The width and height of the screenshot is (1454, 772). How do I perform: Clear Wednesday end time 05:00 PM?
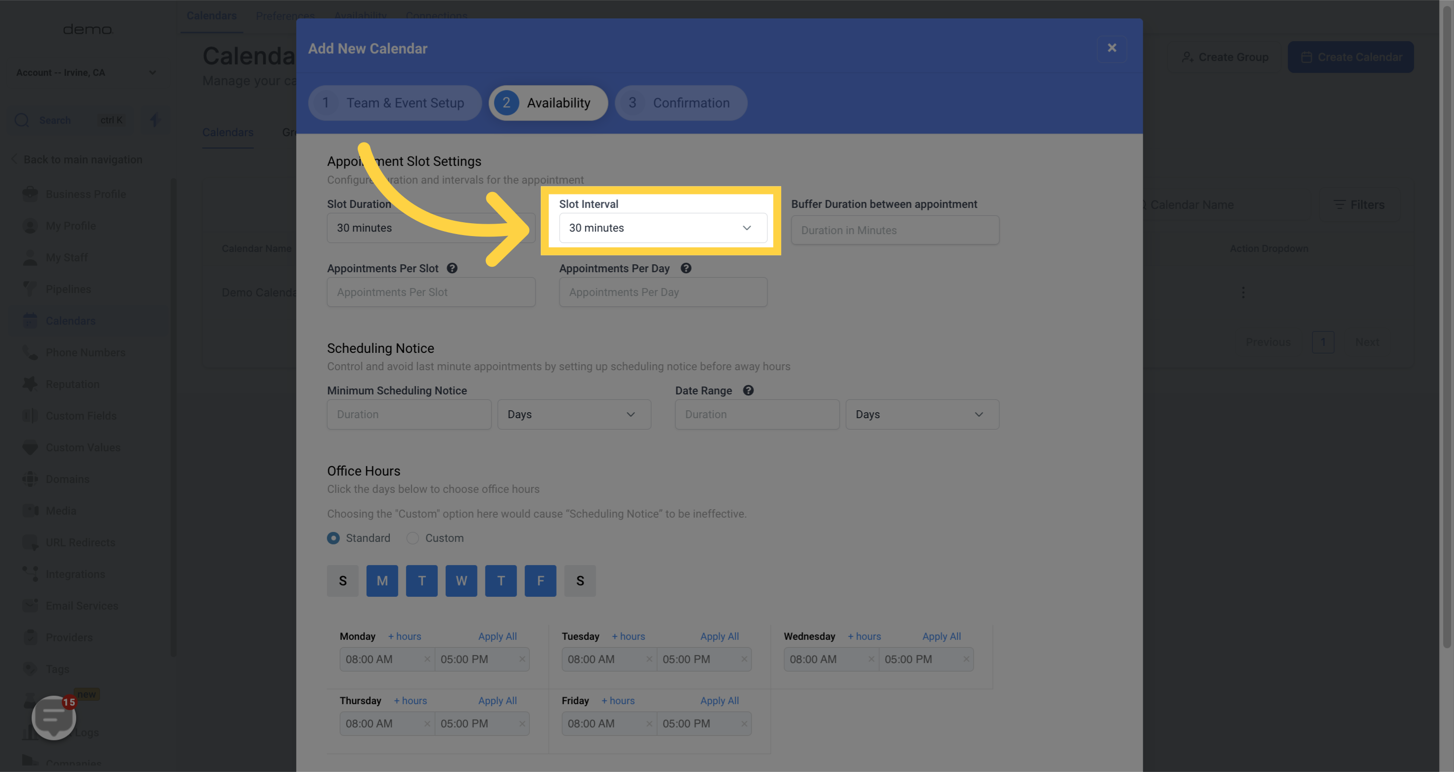pos(966,659)
